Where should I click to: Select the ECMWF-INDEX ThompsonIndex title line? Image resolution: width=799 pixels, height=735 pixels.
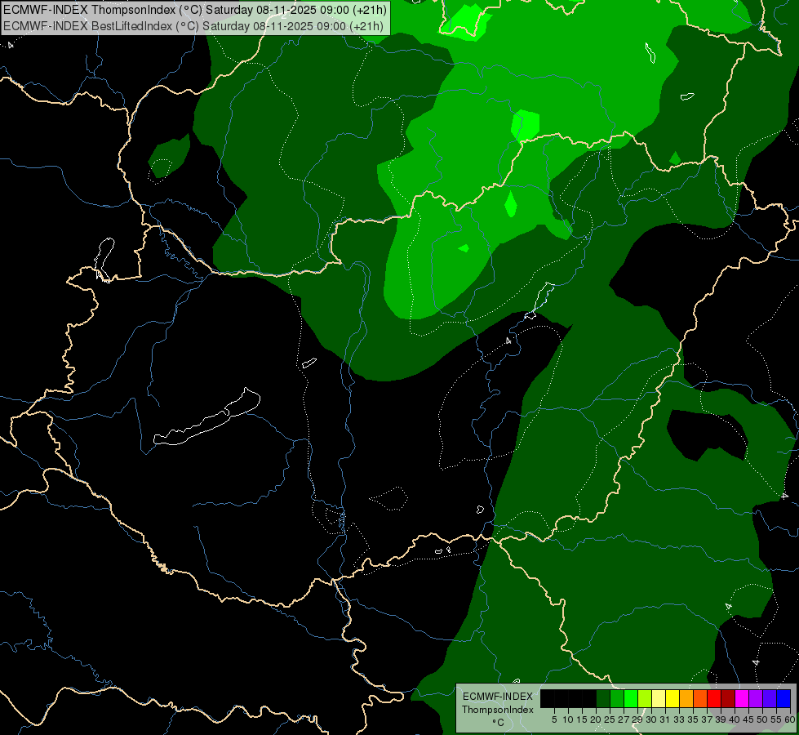click(x=195, y=10)
